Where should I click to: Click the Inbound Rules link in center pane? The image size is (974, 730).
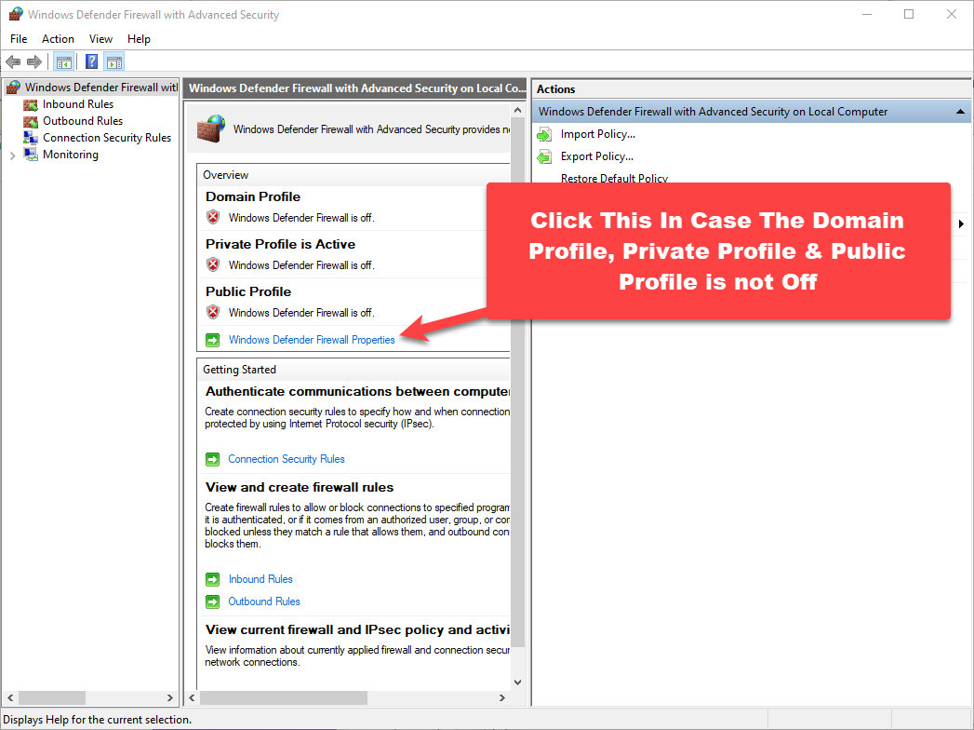[x=260, y=579]
